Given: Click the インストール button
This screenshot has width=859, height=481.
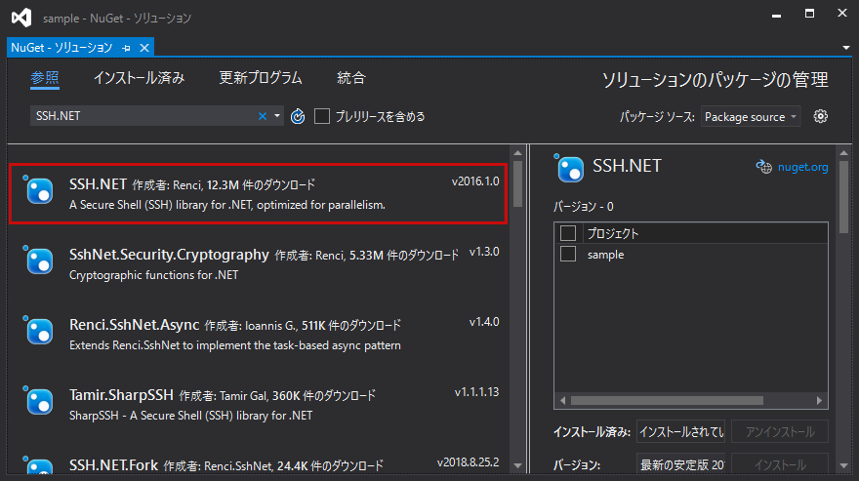Looking at the screenshot, I should click(x=780, y=464).
